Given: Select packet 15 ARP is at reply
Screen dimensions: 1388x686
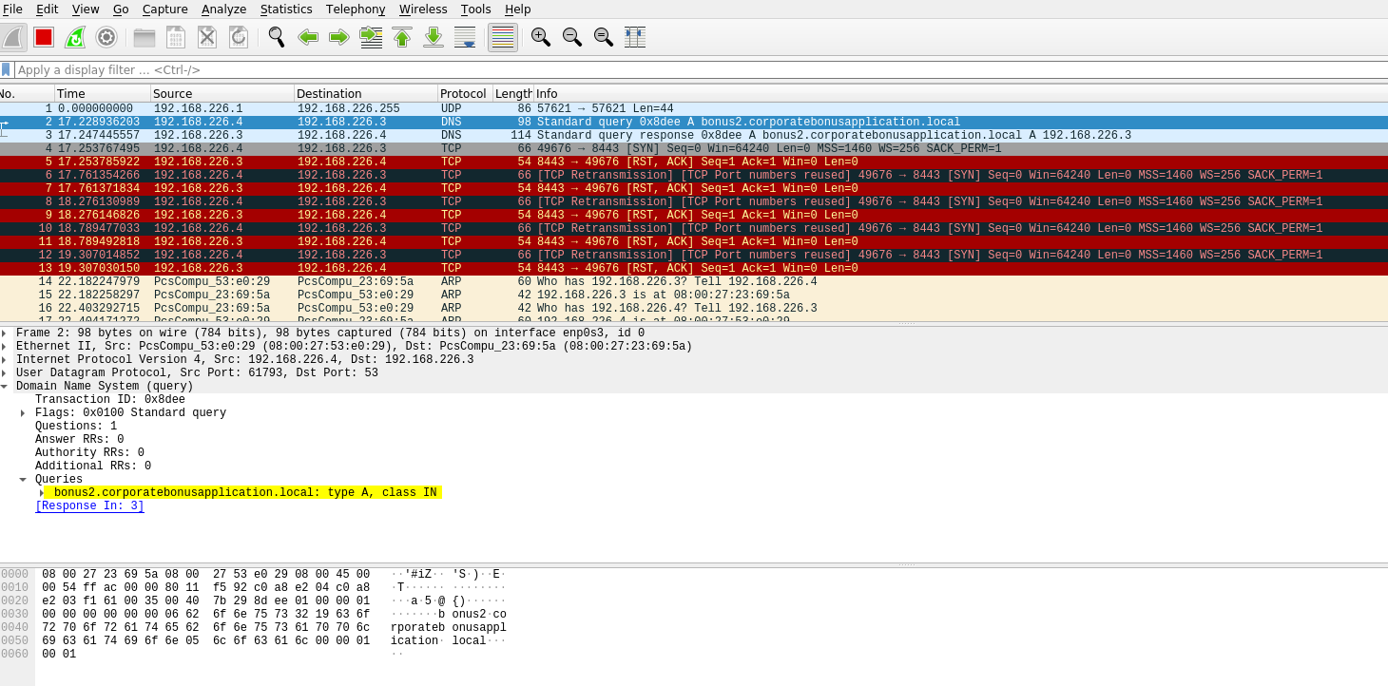Looking at the screenshot, I should tap(694, 295).
